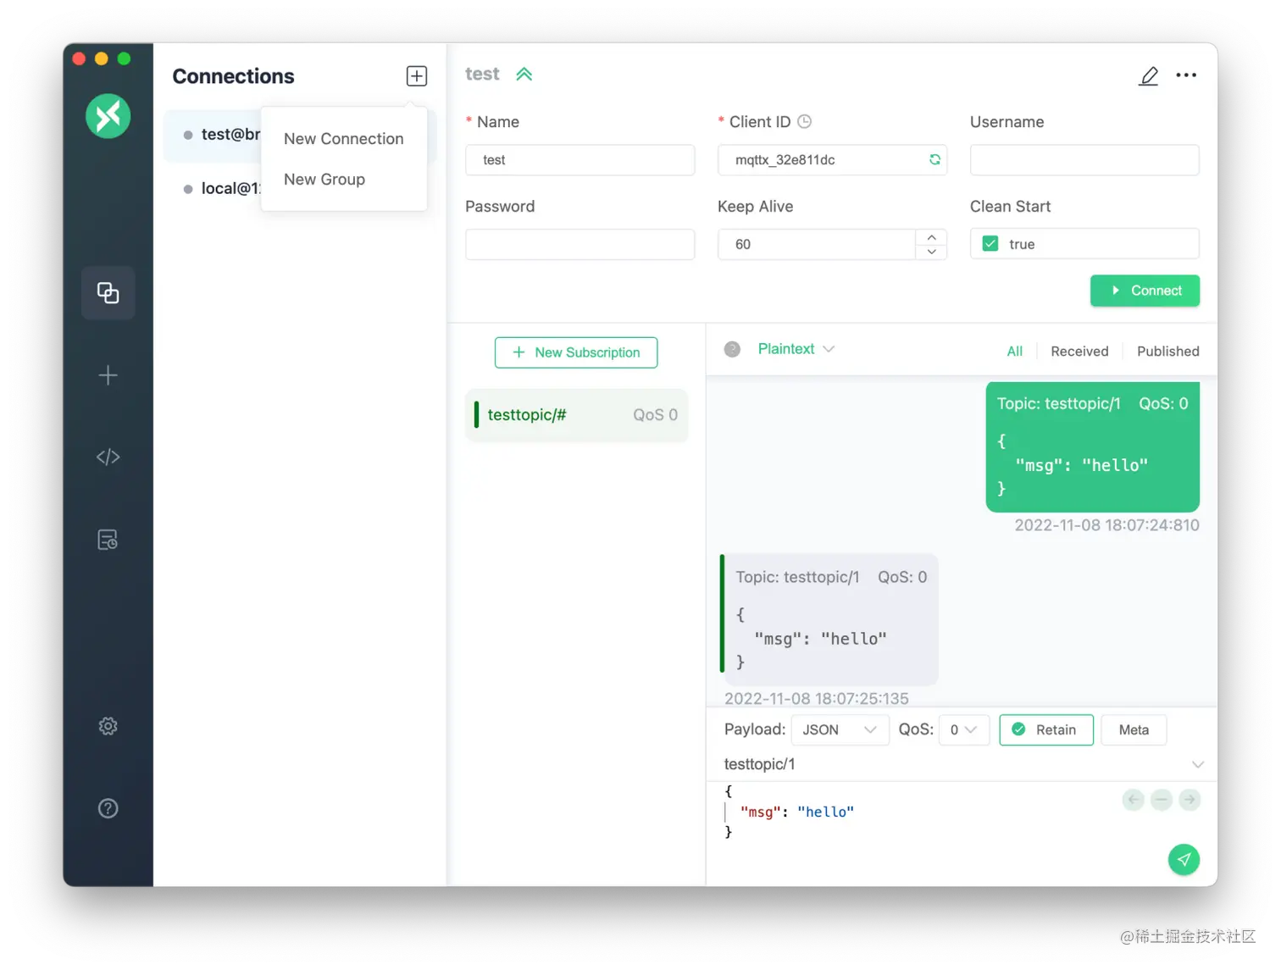Click the Username input field
This screenshot has width=1281, height=970.
1084,159
